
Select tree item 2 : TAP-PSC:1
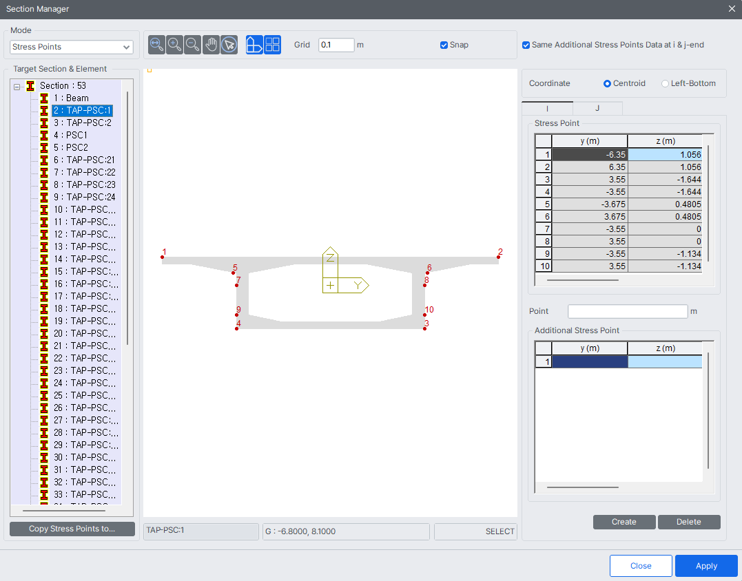coord(83,111)
